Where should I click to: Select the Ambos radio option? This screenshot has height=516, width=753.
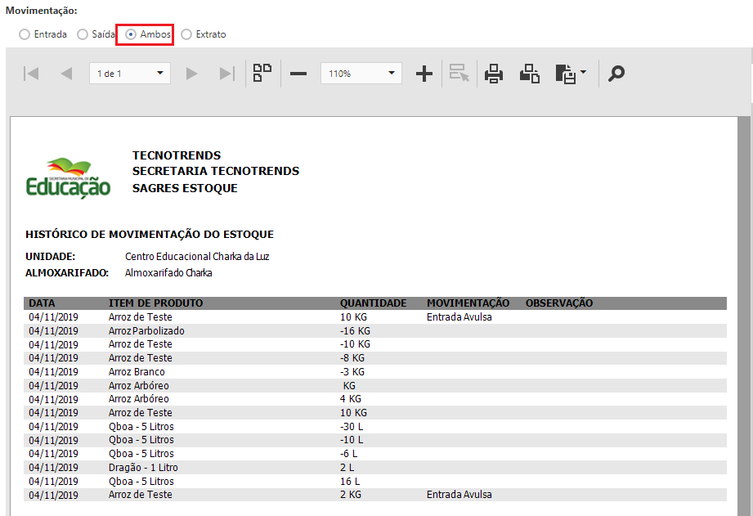(x=131, y=34)
